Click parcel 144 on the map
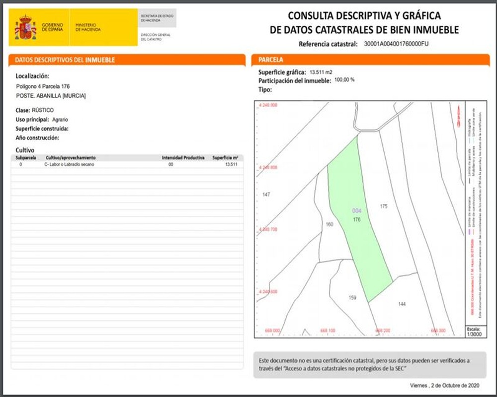The width and height of the screenshot is (497, 397). tap(402, 304)
